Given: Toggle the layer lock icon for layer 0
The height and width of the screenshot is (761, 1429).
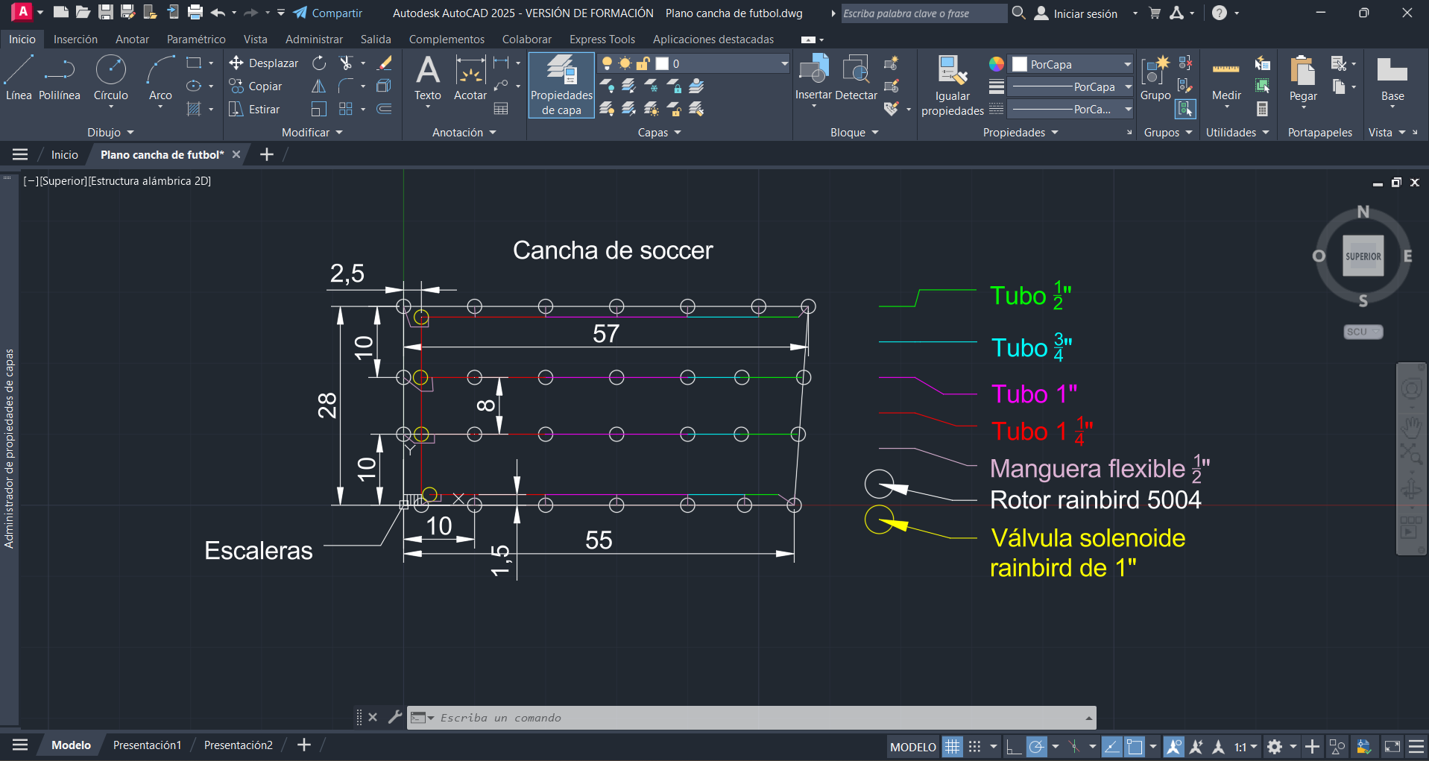Looking at the screenshot, I should 643,64.
